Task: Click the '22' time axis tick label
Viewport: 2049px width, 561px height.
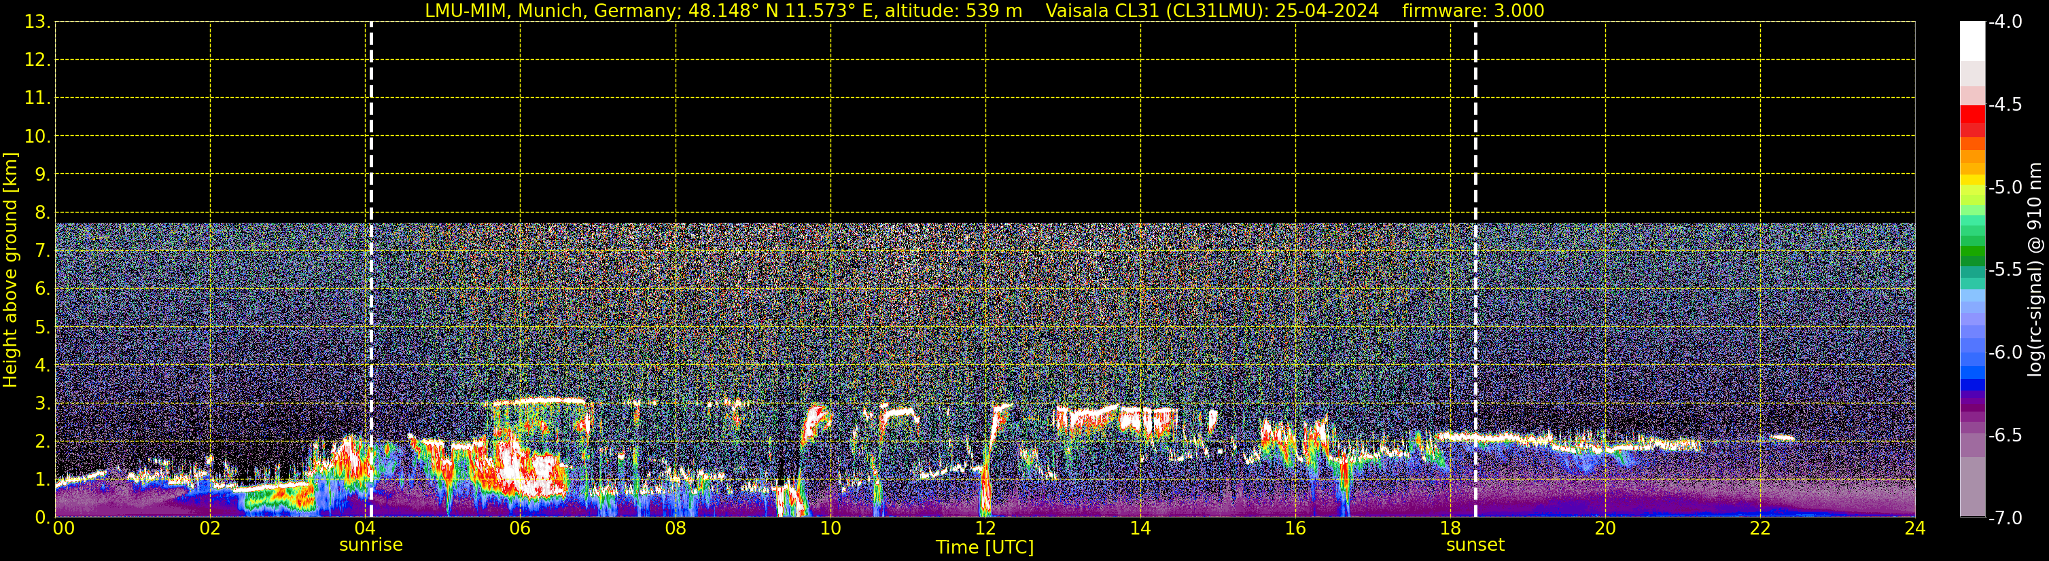Action: tap(1760, 529)
